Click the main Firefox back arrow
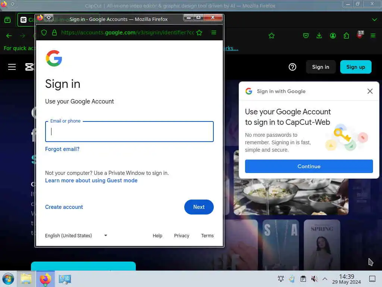This screenshot has width=382, height=287. (9, 36)
